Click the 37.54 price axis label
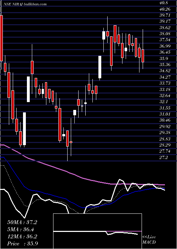This screenshot has width=177, height=249. tap(165, 40)
